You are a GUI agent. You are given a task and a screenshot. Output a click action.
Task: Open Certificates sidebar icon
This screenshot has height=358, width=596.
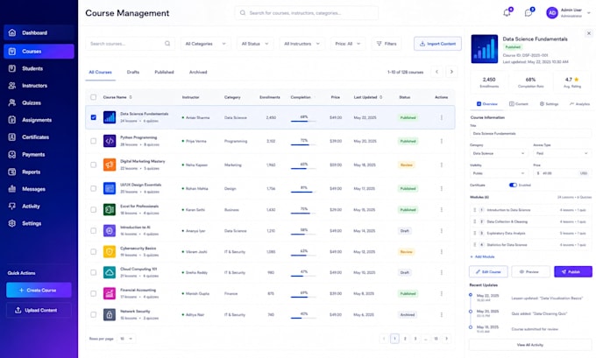[12, 137]
